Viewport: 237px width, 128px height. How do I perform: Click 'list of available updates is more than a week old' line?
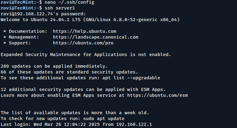pyautogui.click(x=75, y=113)
